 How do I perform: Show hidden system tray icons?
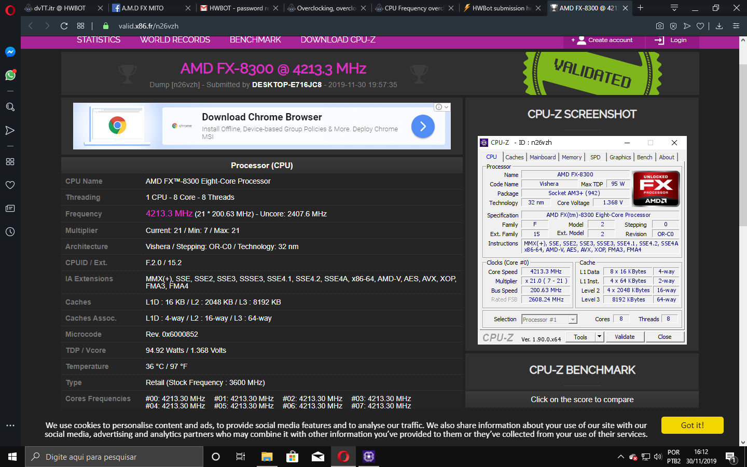[x=620, y=457]
